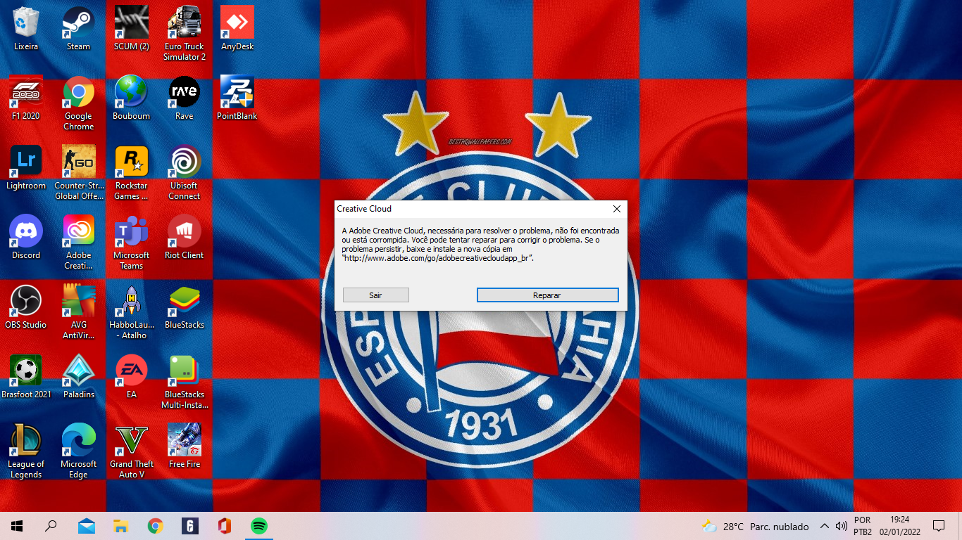Select the F1 2020 desktop shortcut
The width and height of the screenshot is (962, 540).
coord(26,98)
